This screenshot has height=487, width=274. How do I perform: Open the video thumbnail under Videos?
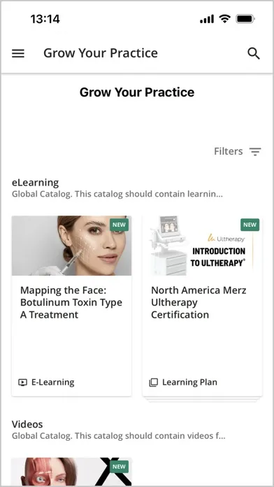tap(72, 472)
